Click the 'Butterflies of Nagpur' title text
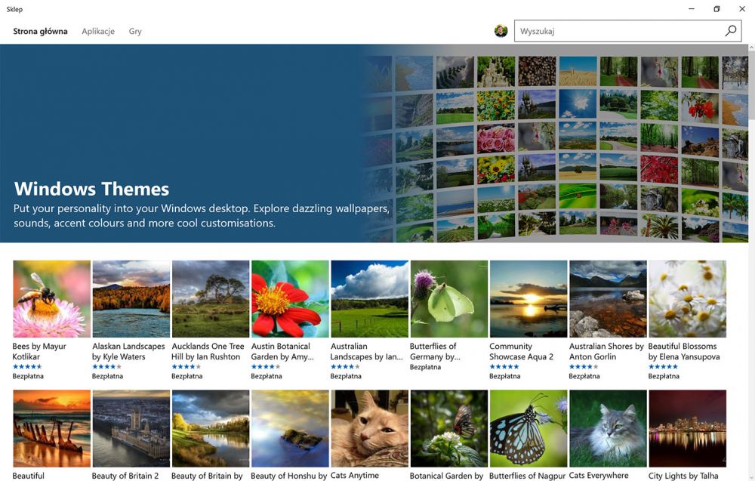 click(x=527, y=476)
